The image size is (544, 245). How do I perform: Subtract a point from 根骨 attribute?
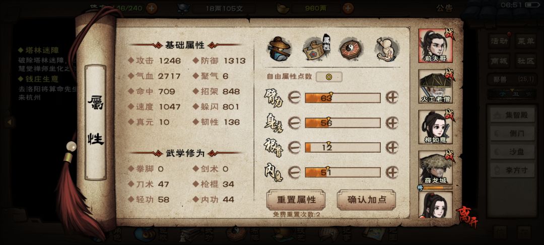294,147
